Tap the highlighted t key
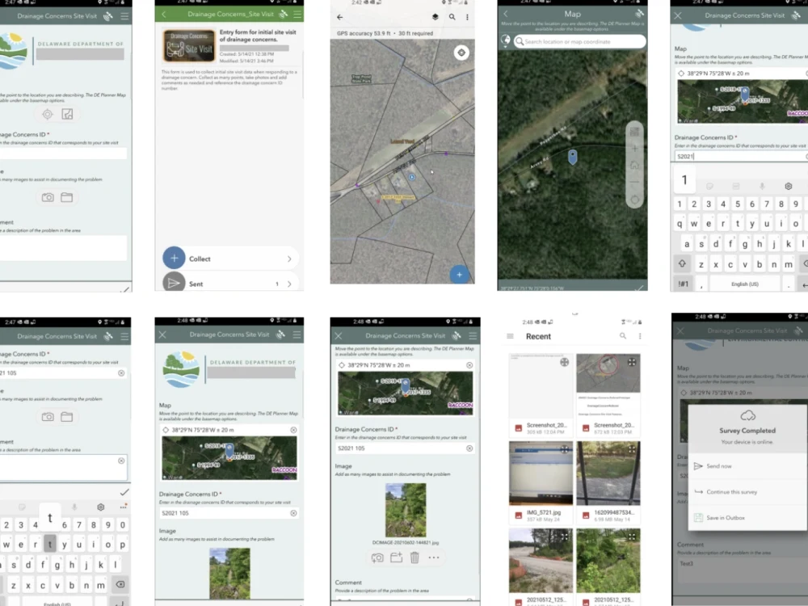This screenshot has height=606, width=808. click(x=50, y=544)
